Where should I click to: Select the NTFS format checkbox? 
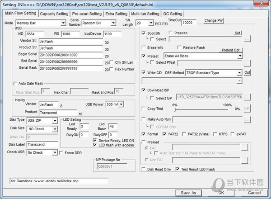tap(215, 134)
